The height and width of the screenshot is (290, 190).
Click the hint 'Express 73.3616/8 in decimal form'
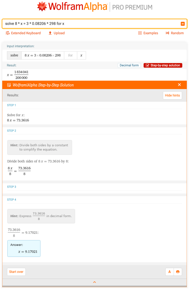click(x=41, y=216)
